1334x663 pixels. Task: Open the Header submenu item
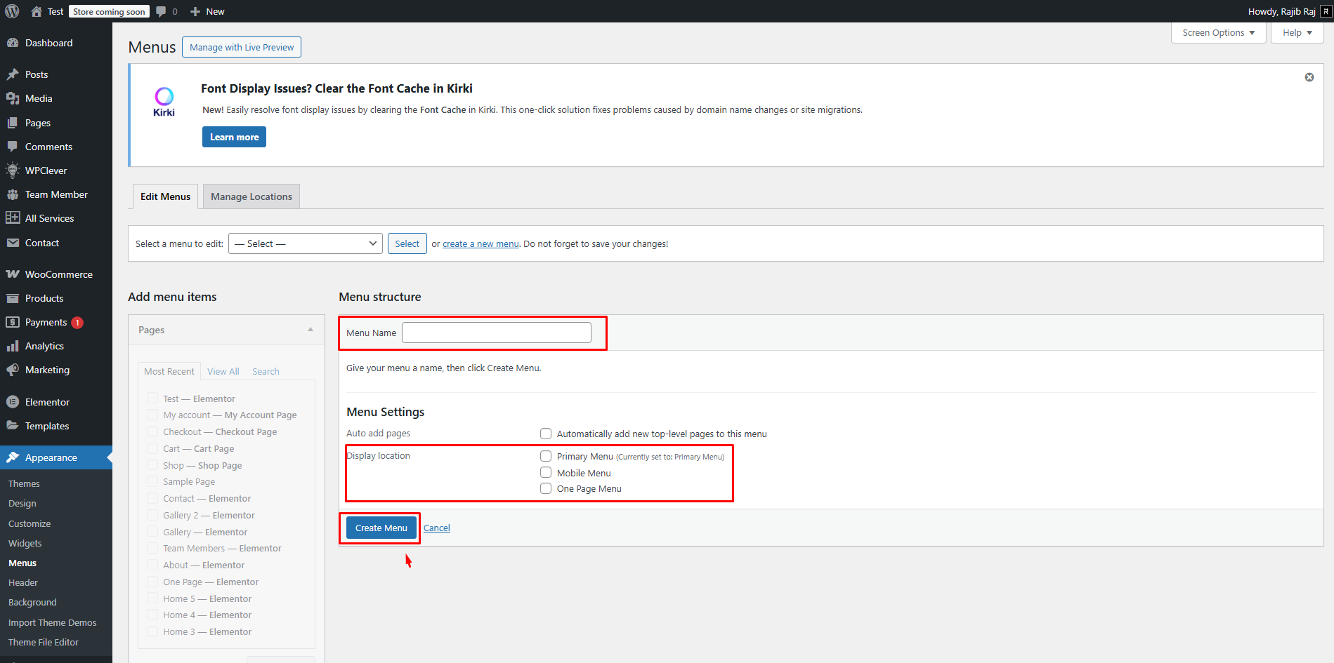(x=23, y=582)
